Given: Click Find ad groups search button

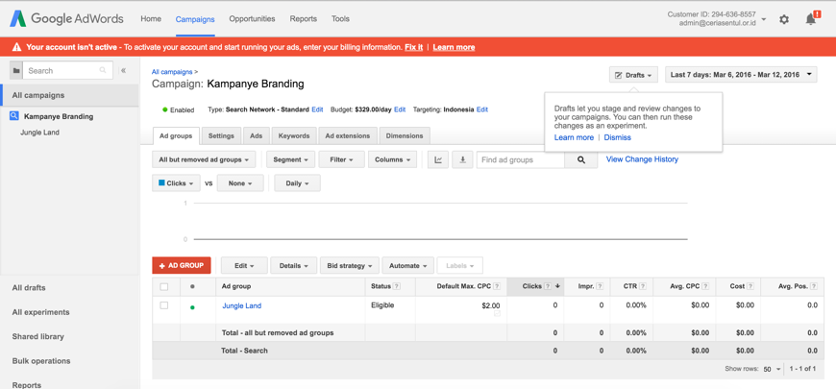Looking at the screenshot, I should [581, 159].
